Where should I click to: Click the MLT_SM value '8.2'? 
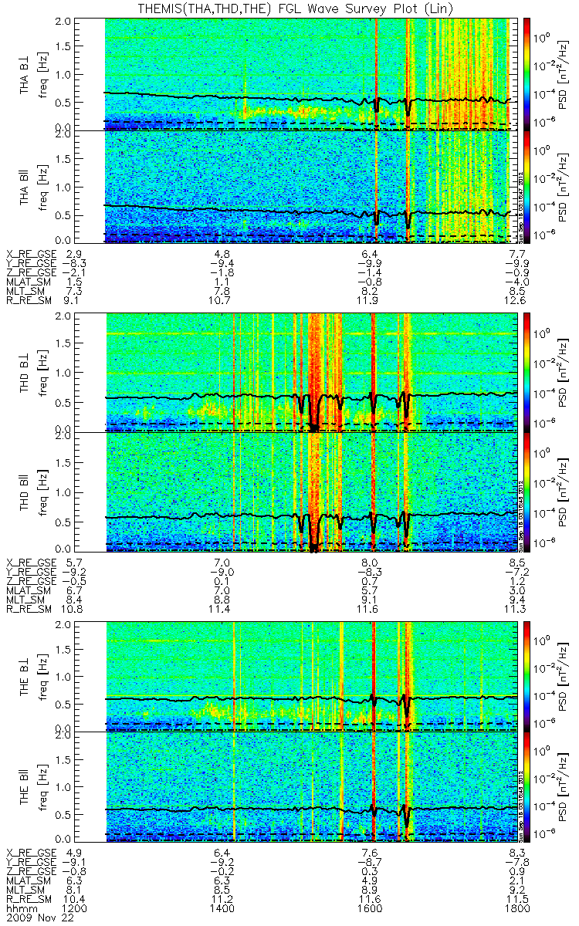[370, 292]
